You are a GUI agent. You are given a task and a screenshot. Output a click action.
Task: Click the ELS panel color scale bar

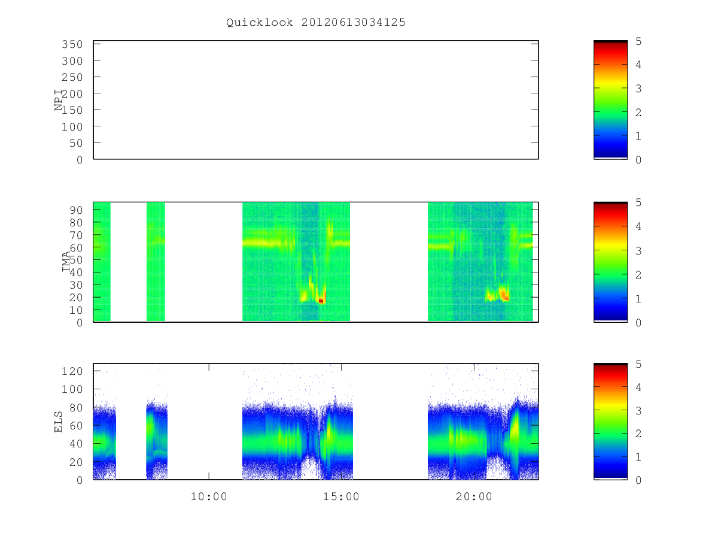coord(610,422)
